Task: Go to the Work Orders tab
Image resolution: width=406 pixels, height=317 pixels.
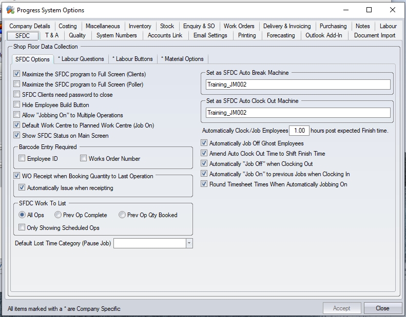Action: coord(239,26)
